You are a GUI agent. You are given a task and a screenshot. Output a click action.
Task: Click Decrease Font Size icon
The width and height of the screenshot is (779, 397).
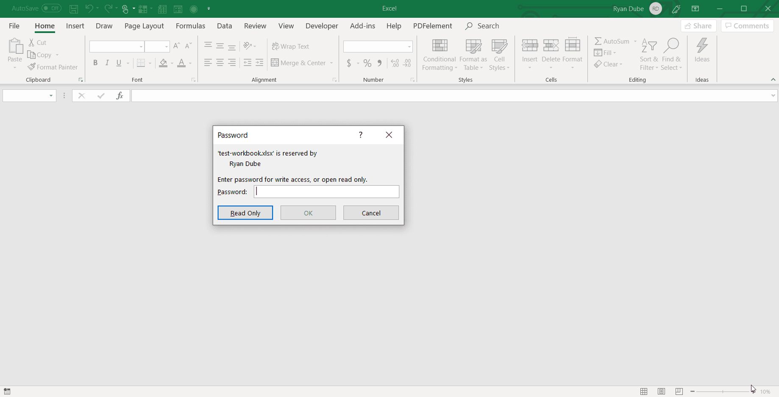tap(189, 46)
